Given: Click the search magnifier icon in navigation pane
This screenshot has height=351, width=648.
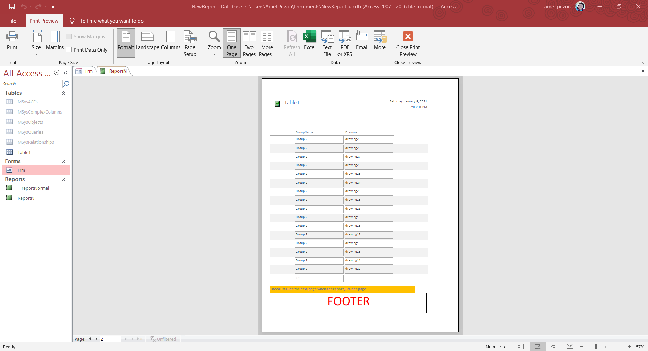Looking at the screenshot, I should [x=66, y=84].
